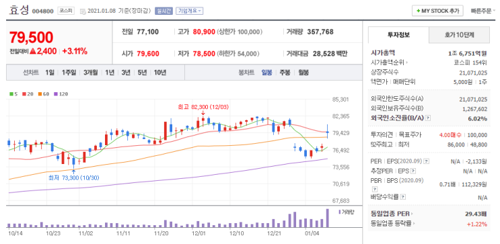
Task: Select the 1년 line chart period
Action: (110, 73)
